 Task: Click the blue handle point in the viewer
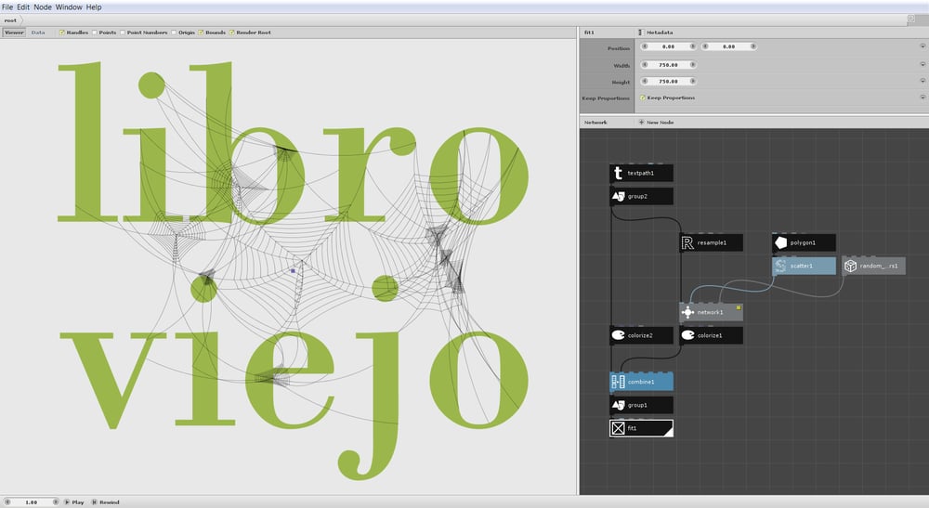point(293,270)
